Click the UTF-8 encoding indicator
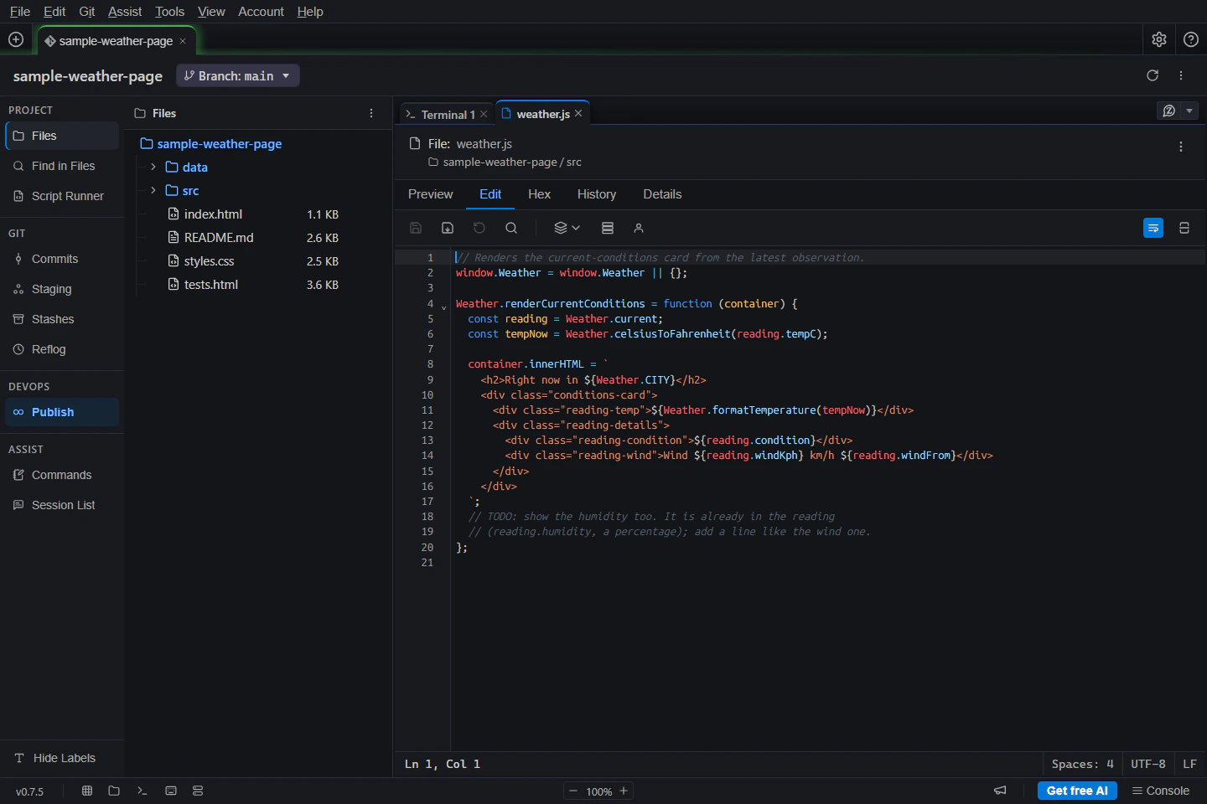The height and width of the screenshot is (804, 1207). click(1147, 764)
